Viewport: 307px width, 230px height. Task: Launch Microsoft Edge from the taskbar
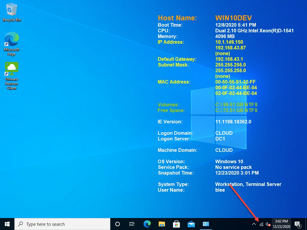[x=147, y=224]
